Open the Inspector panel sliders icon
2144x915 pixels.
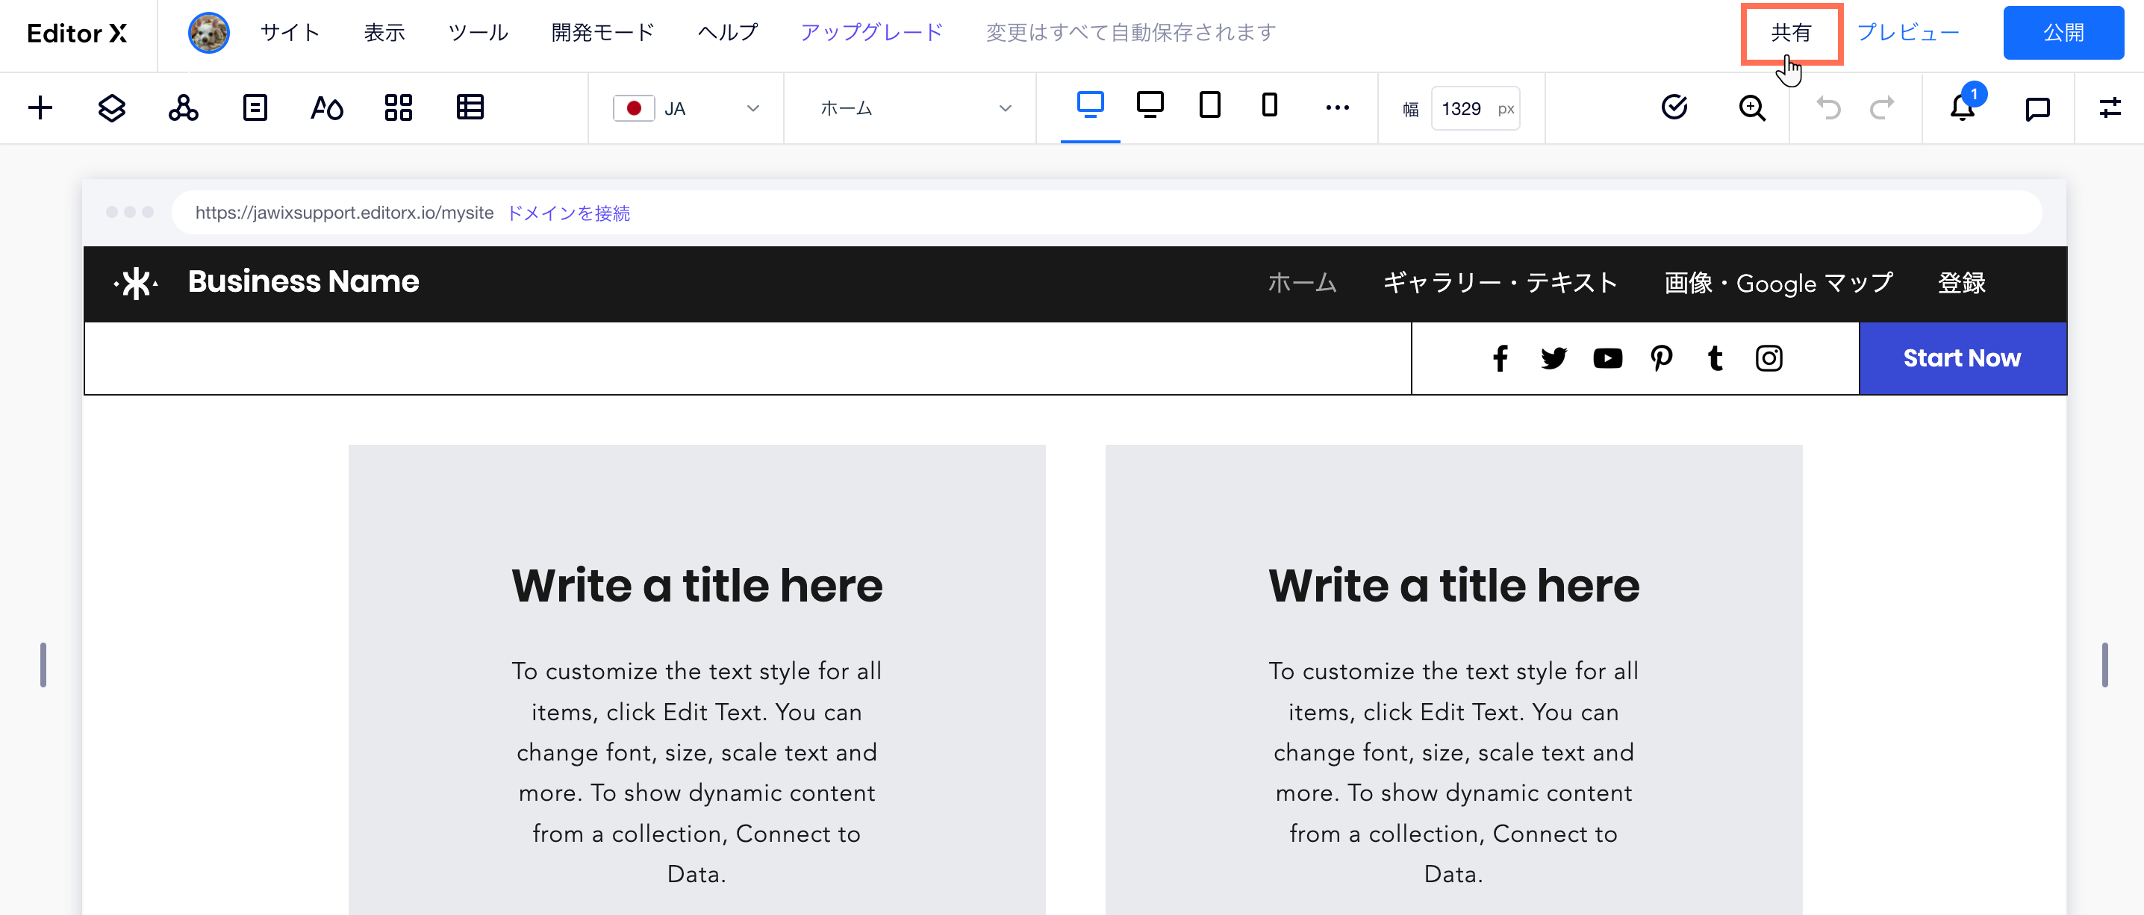(2110, 108)
